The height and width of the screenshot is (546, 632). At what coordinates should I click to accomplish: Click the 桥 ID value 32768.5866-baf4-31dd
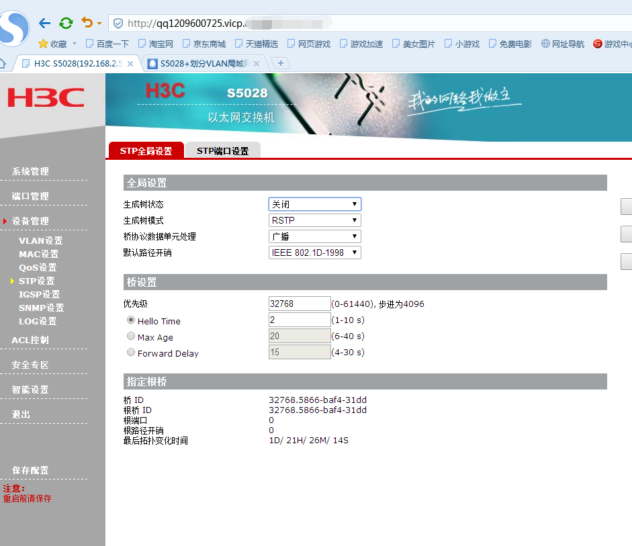click(318, 400)
